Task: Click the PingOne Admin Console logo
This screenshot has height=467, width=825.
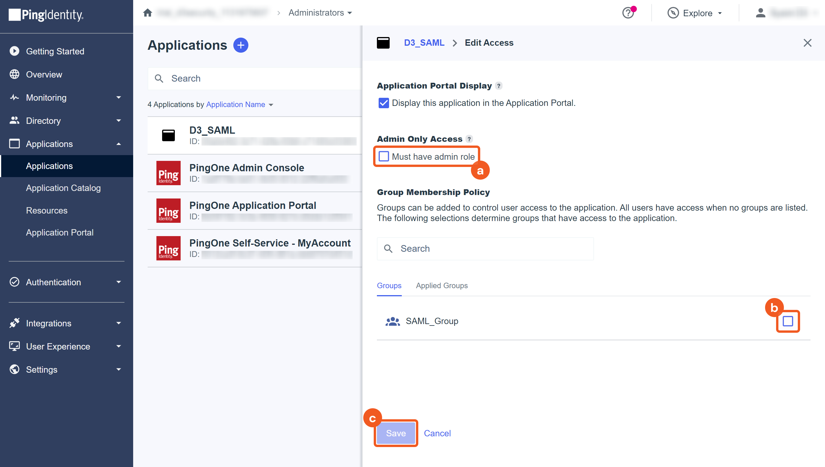Action: click(x=168, y=173)
